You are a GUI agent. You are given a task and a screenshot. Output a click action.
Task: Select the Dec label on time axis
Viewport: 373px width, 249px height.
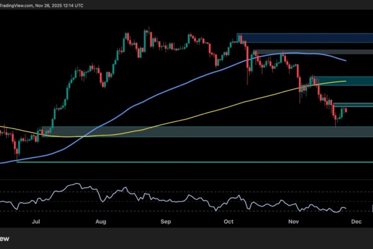tap(357, 220)
